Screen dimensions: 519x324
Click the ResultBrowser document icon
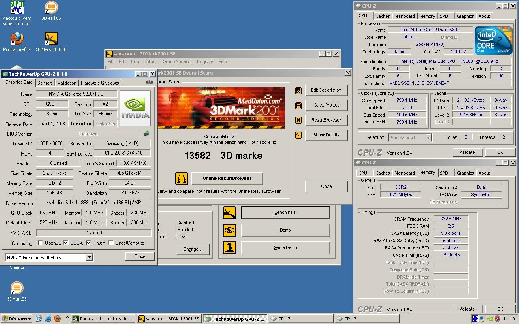point(298,120)
